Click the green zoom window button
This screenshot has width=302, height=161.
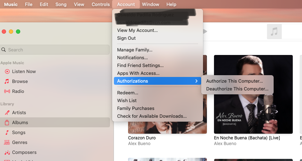18,32
